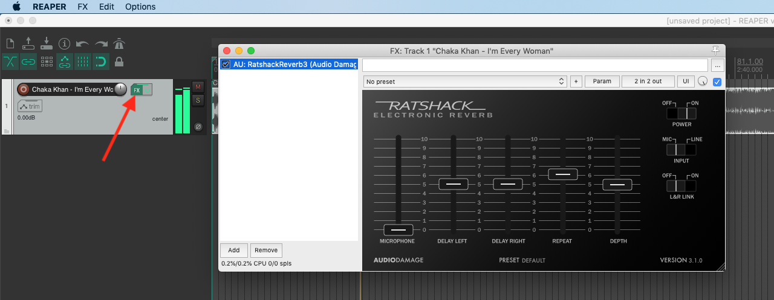Click the '0.2%/0.2% CPU 0/0 spls' status text

(x=256, y=264)
